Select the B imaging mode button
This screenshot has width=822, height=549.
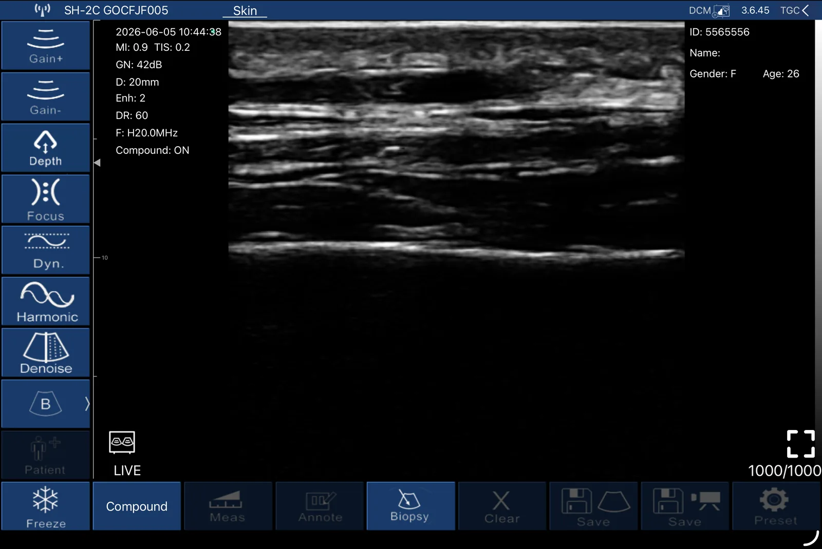[x=45, y=404]
